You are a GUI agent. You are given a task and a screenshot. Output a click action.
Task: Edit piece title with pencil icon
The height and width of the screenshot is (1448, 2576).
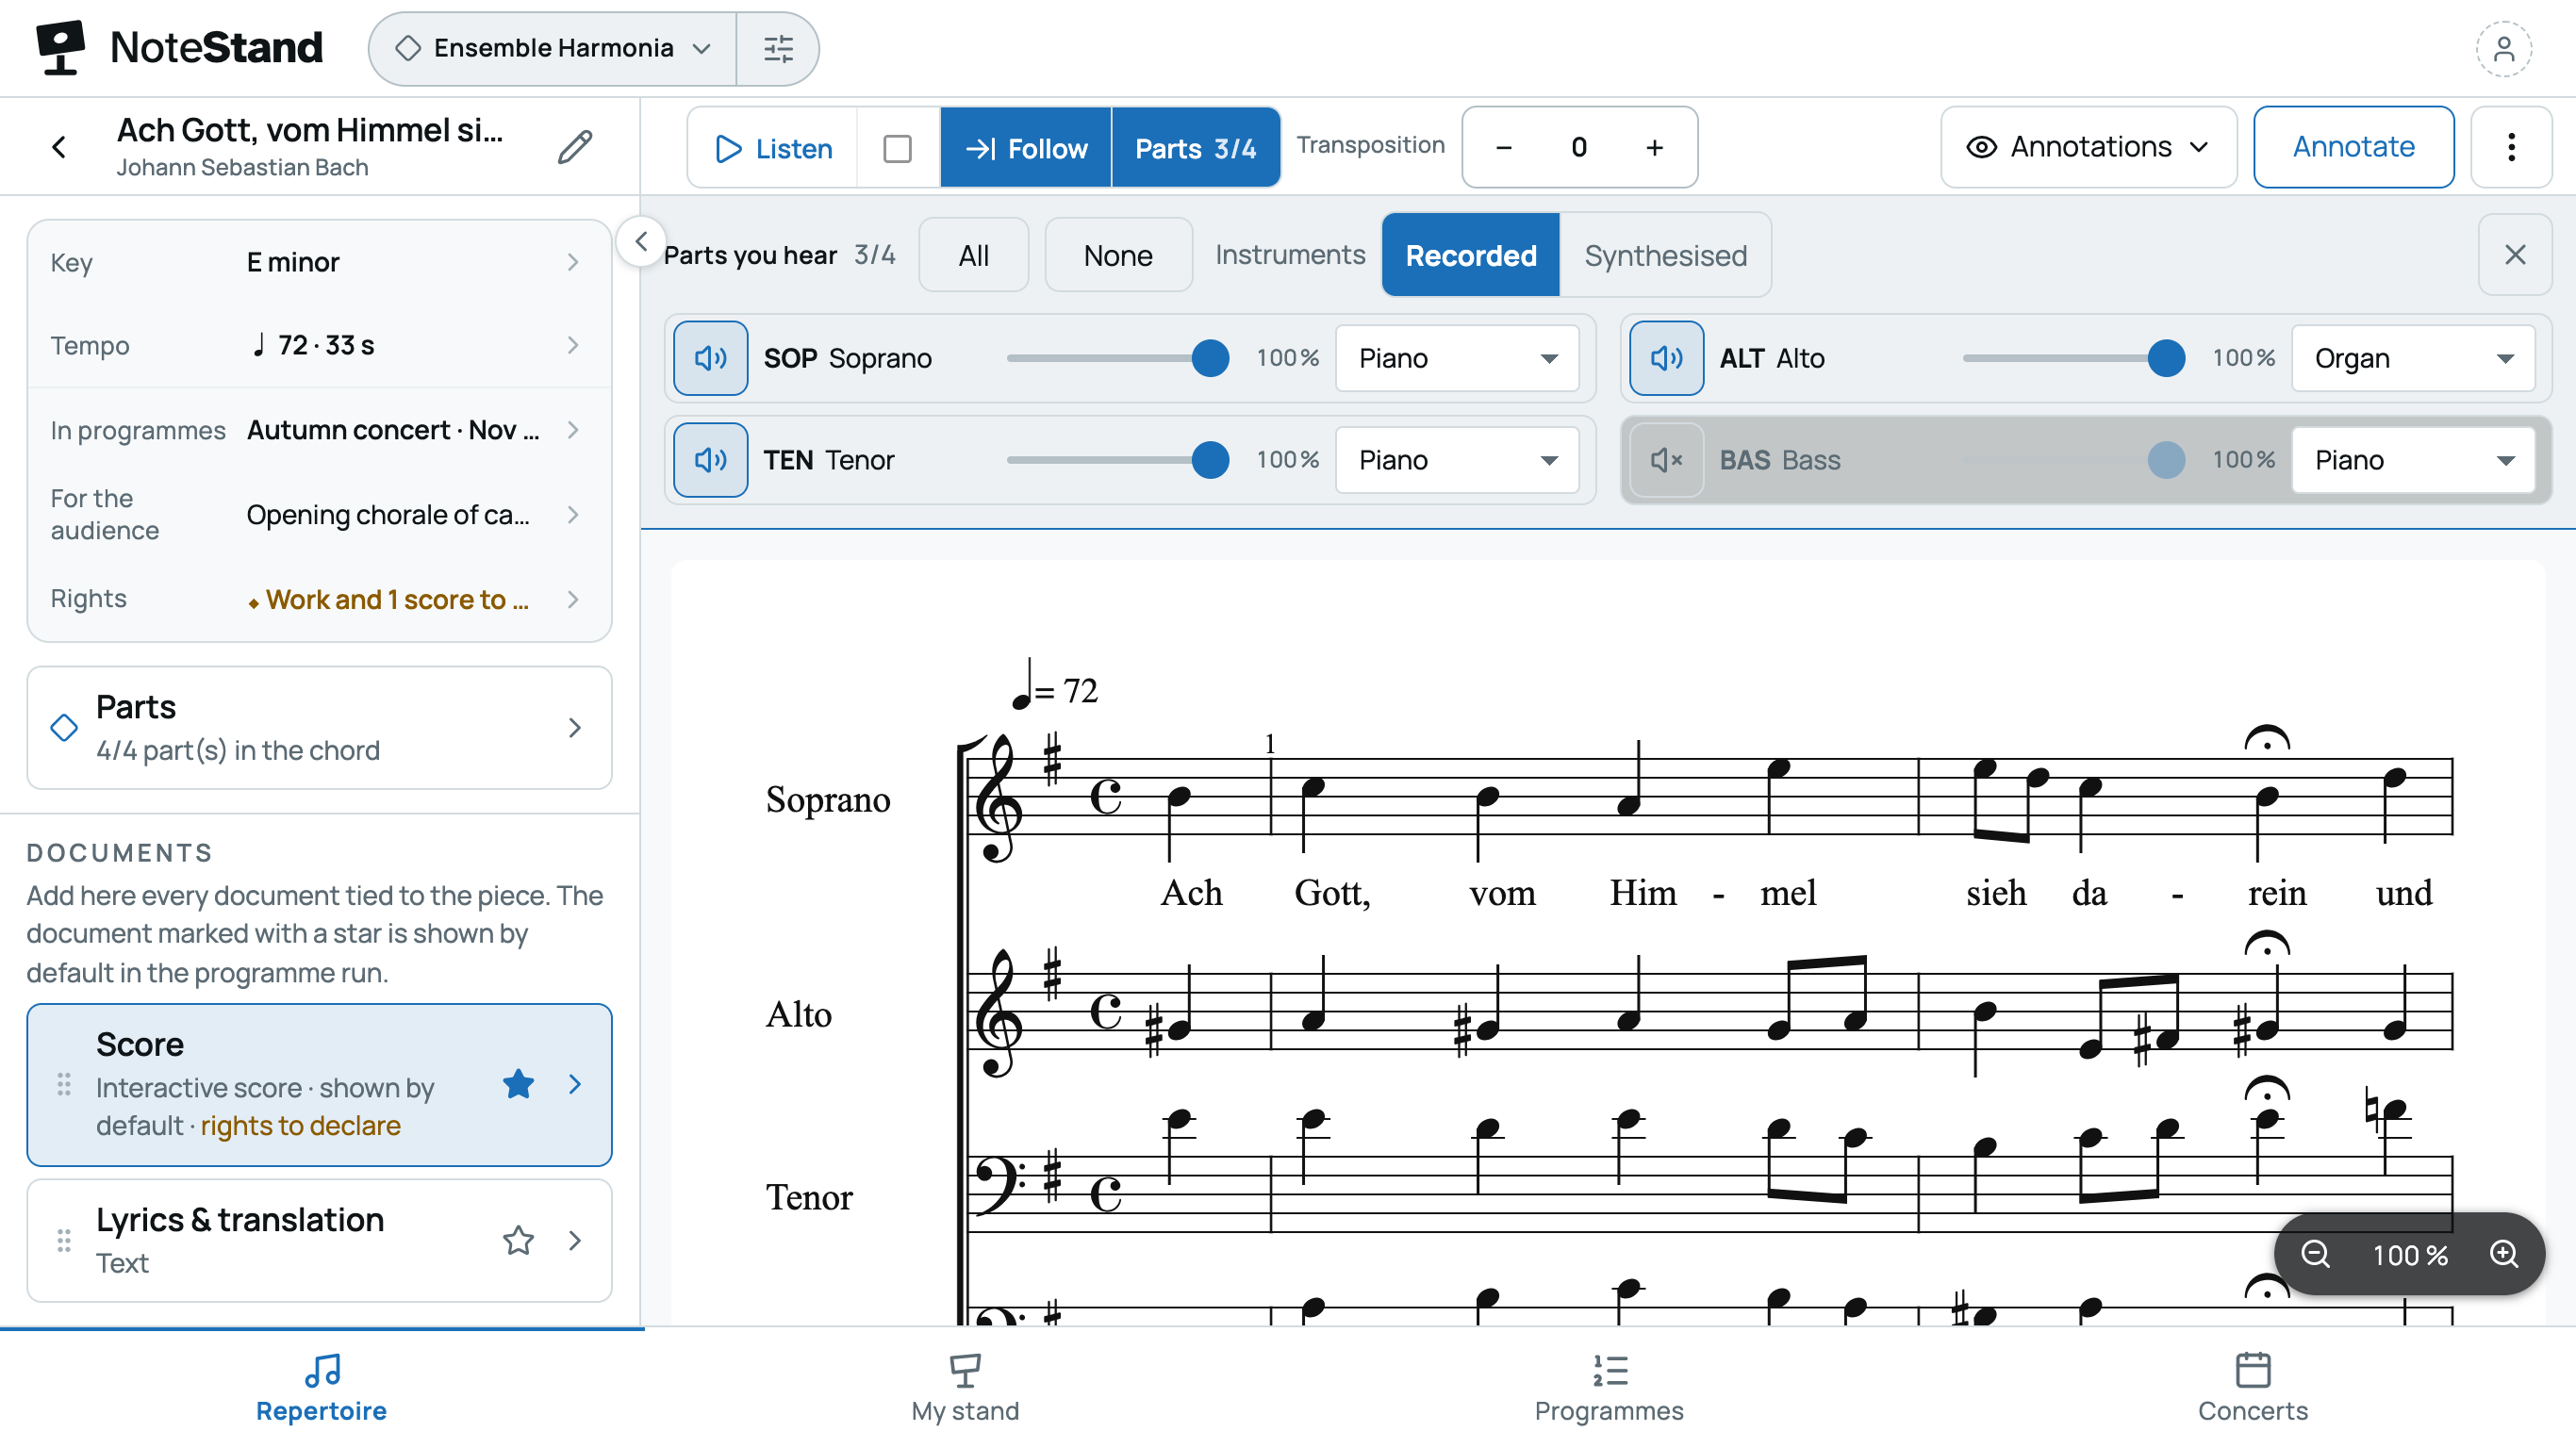tap(575, 147)
